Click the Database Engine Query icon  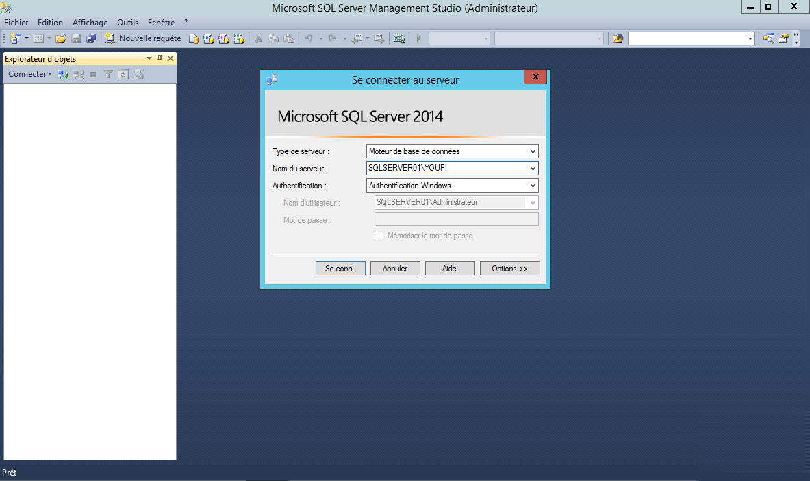pos(193,38)
